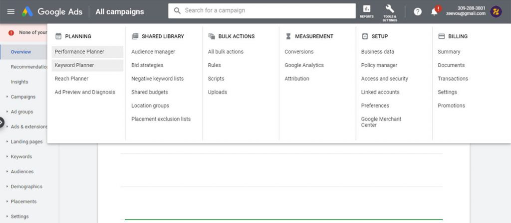The height and width of the screenshot is (223, 511).
Task: Expand the collapsed side panel arrow
Action: coord(1,122)
